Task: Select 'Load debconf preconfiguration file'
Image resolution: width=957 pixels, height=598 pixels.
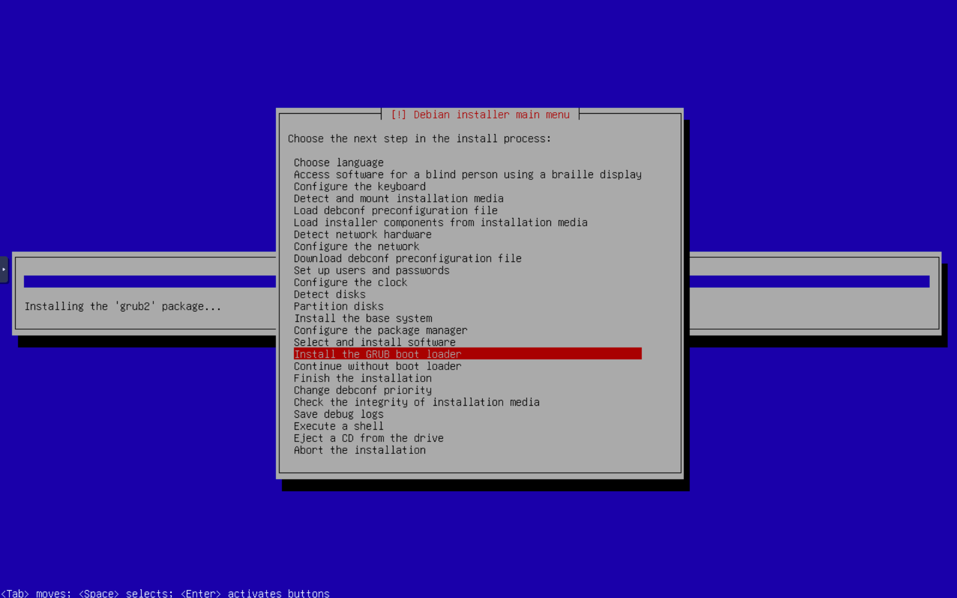Action: [395, 211]
